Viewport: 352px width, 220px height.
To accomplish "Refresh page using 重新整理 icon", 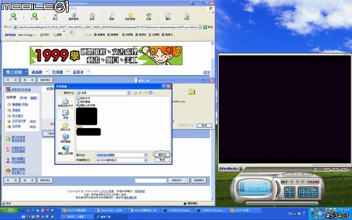I will [73, 16].
